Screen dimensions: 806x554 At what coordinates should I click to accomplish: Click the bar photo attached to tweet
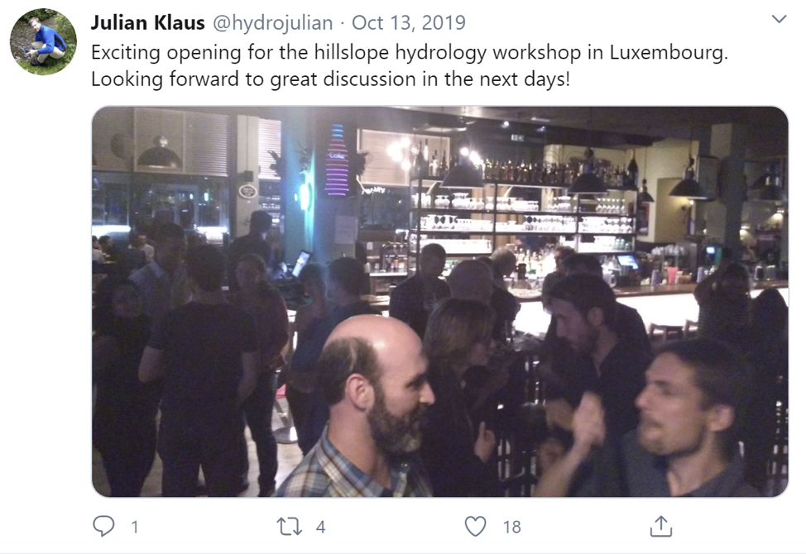[440, 301]
